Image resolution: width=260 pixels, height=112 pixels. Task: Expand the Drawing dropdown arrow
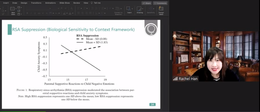142,9
